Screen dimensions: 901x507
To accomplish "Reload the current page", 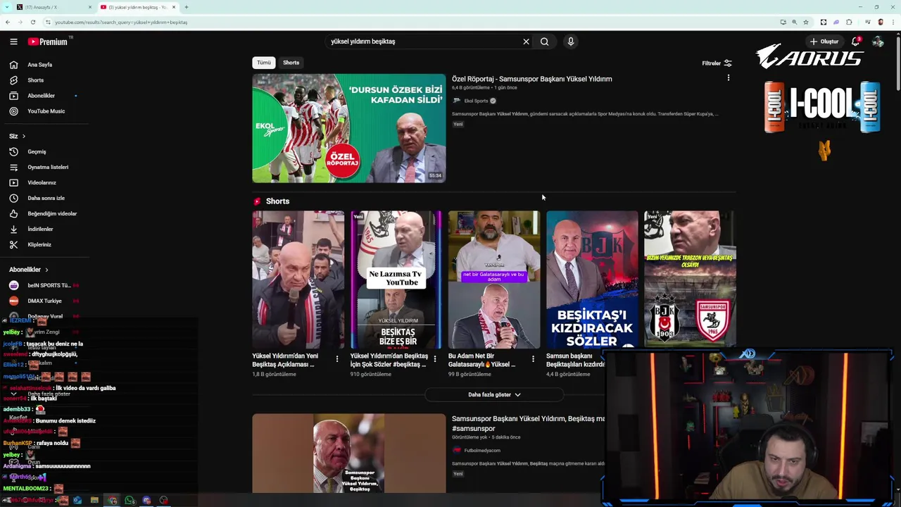I will click(x=32, y=22).
